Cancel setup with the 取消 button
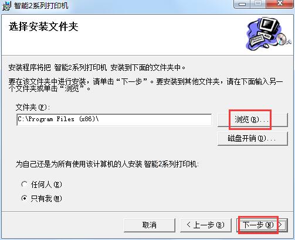 coord(150,225)
